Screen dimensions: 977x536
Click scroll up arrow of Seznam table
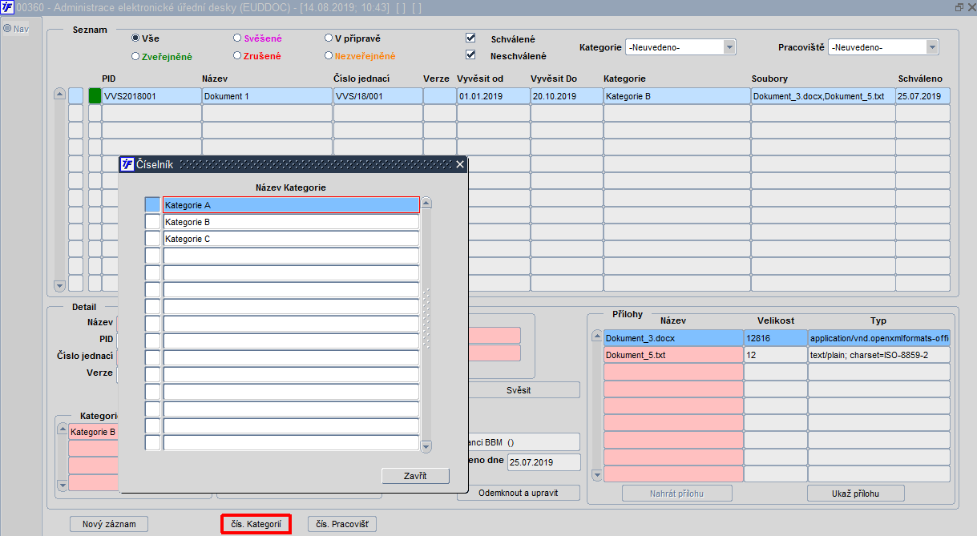59,94
